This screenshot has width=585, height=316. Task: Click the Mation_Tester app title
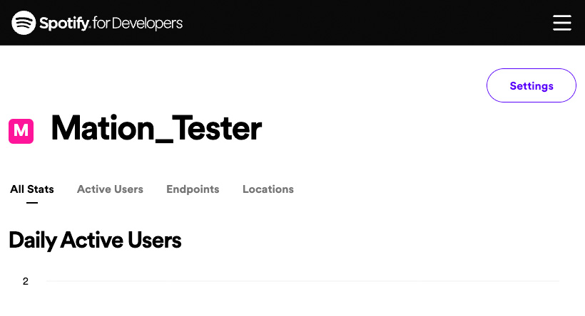pyautogui.click(x=156, y=128)
